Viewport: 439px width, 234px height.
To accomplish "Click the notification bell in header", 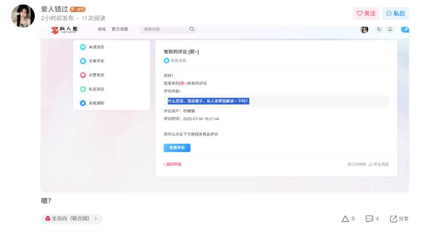I will 390,30.
